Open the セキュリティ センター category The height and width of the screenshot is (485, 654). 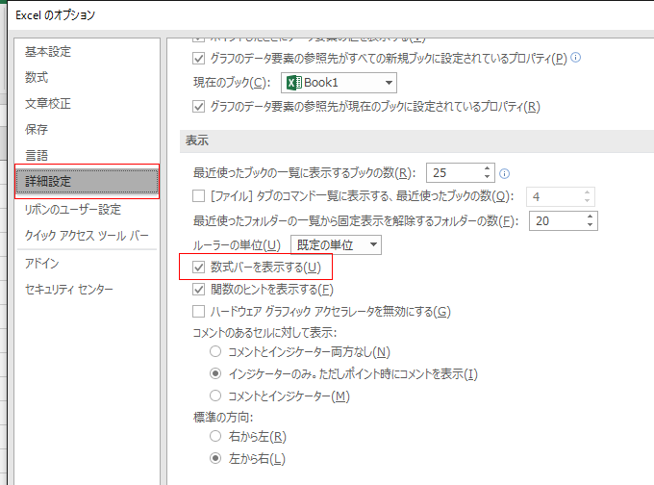coord(69,290)
